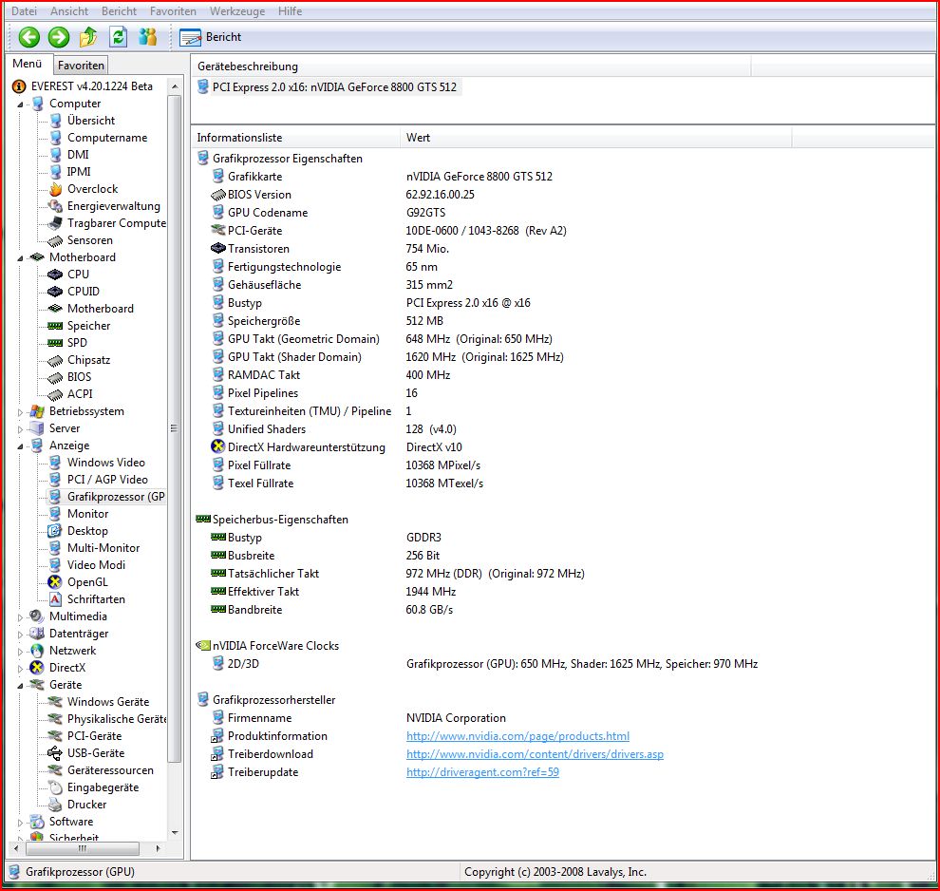Click the Energieverwaltung icon

coord(55,206)
